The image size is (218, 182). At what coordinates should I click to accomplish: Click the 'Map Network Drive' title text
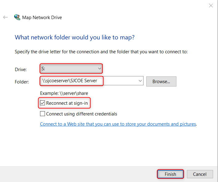pyautogui.click(x=42, y=18)
